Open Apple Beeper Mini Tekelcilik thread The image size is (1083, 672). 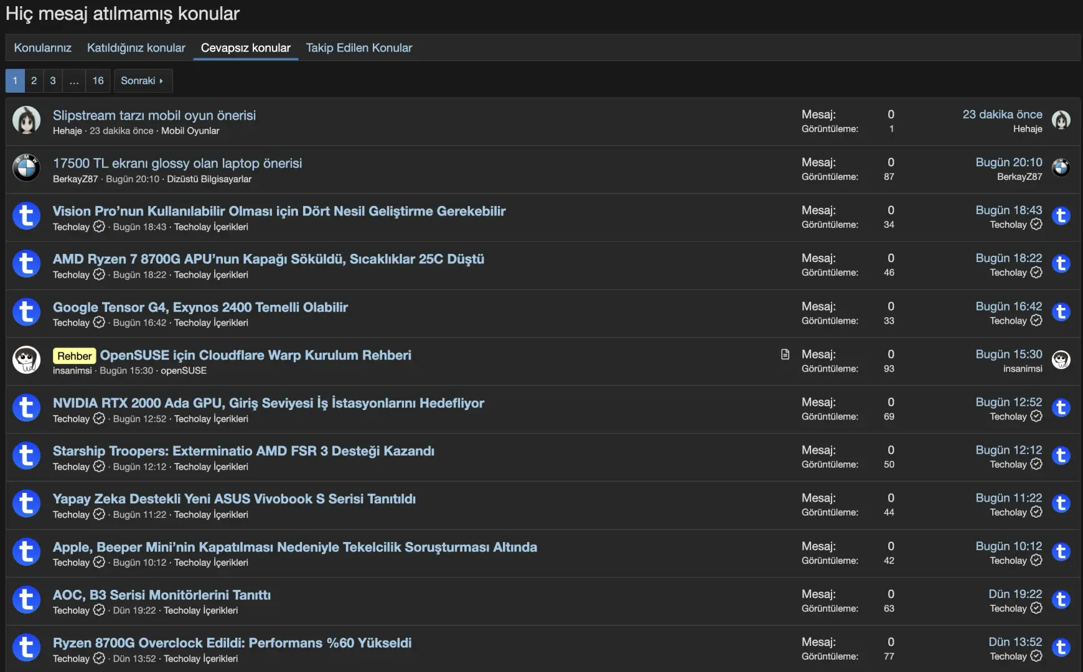295,547
